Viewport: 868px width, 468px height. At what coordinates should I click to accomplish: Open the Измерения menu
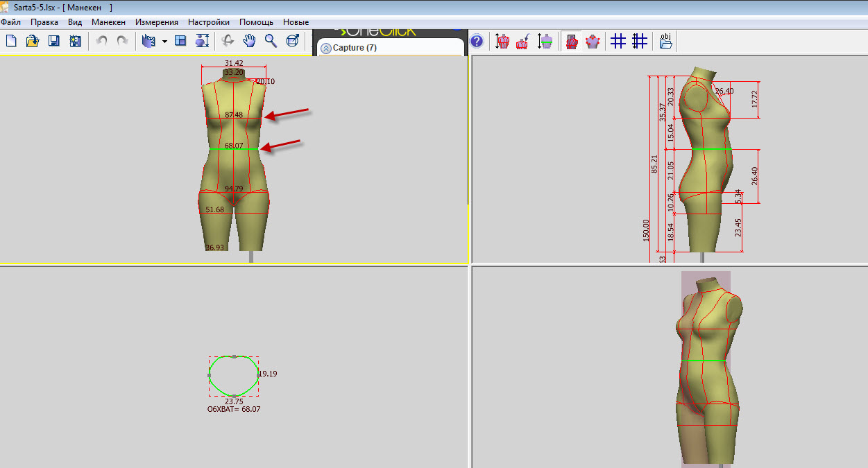click(156, 22)
